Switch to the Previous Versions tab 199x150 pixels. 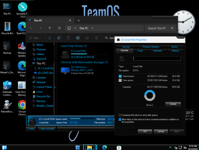pyautogui.click(x=151, y=47)
